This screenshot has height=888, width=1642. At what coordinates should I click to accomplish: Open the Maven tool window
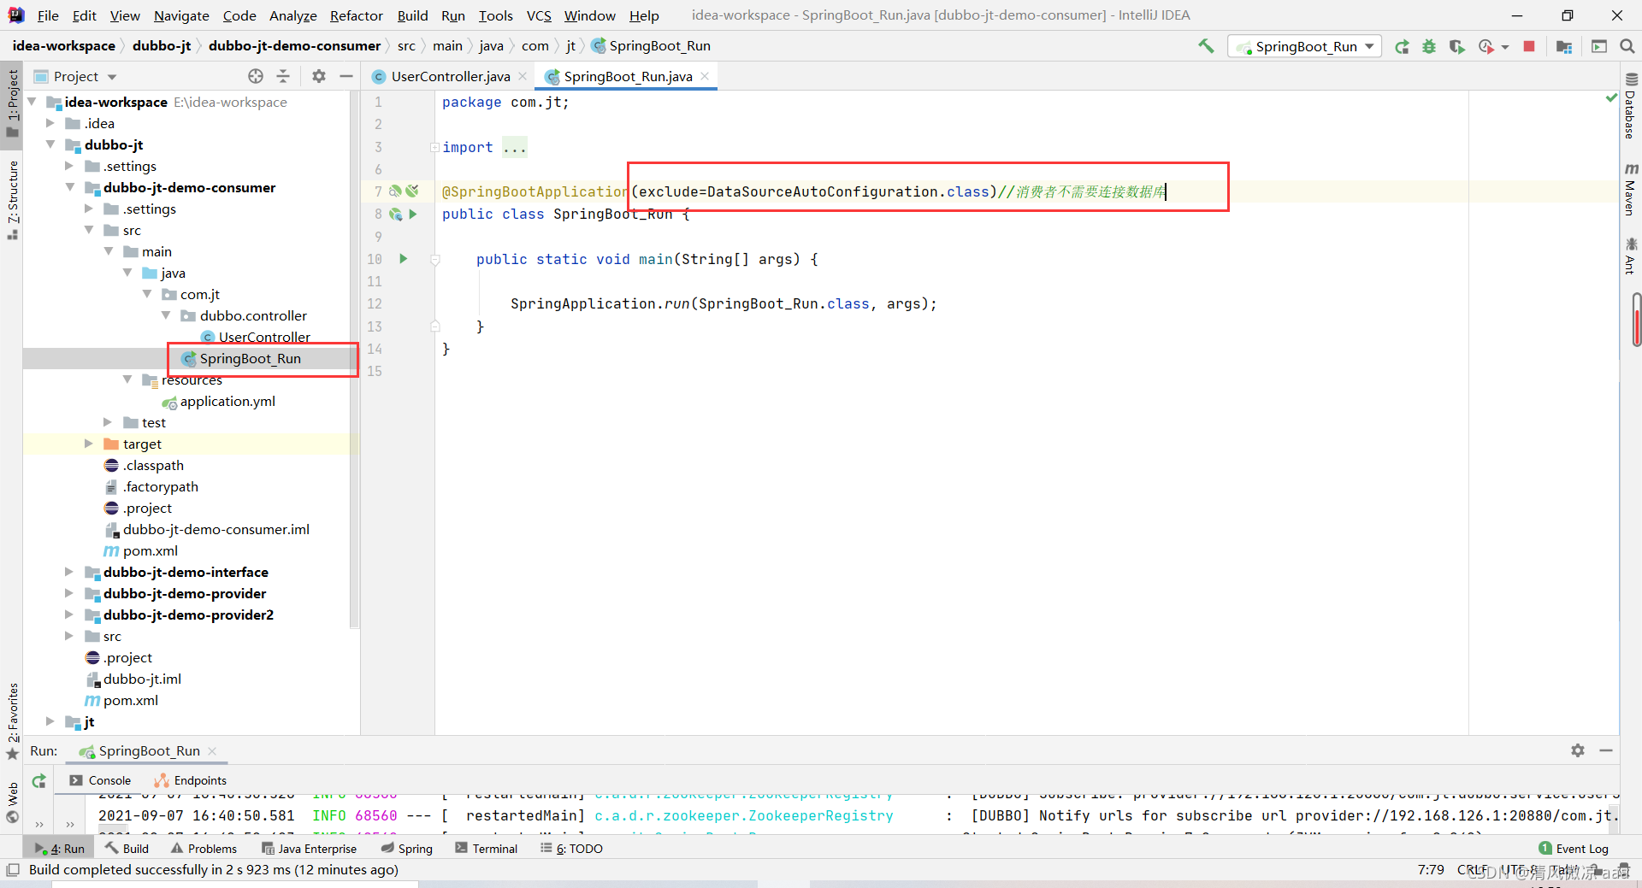coord(1630,189)
